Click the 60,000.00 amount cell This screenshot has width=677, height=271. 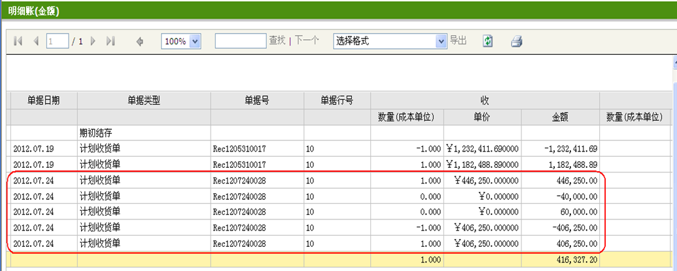[560, 212]
